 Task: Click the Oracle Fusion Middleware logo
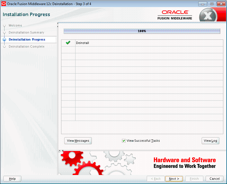click(x=175, y=15)
